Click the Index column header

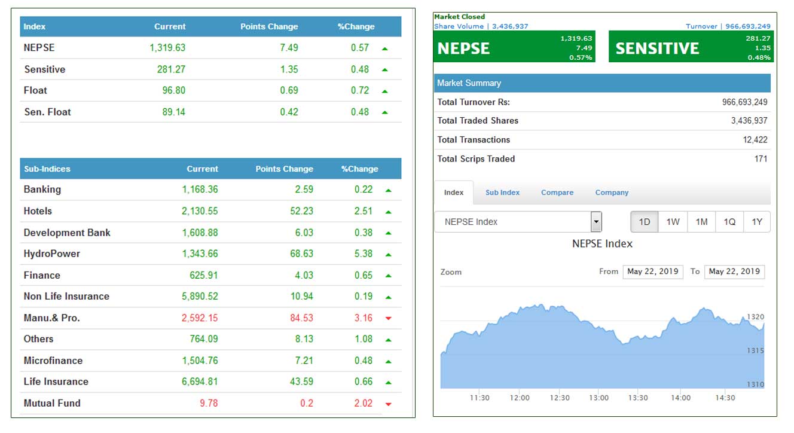pyautogui.click(x=35, y=26)
